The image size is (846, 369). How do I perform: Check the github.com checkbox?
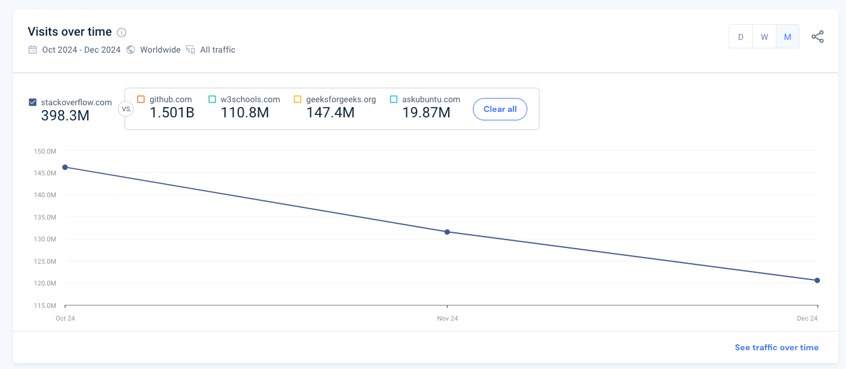coord(141,99)
